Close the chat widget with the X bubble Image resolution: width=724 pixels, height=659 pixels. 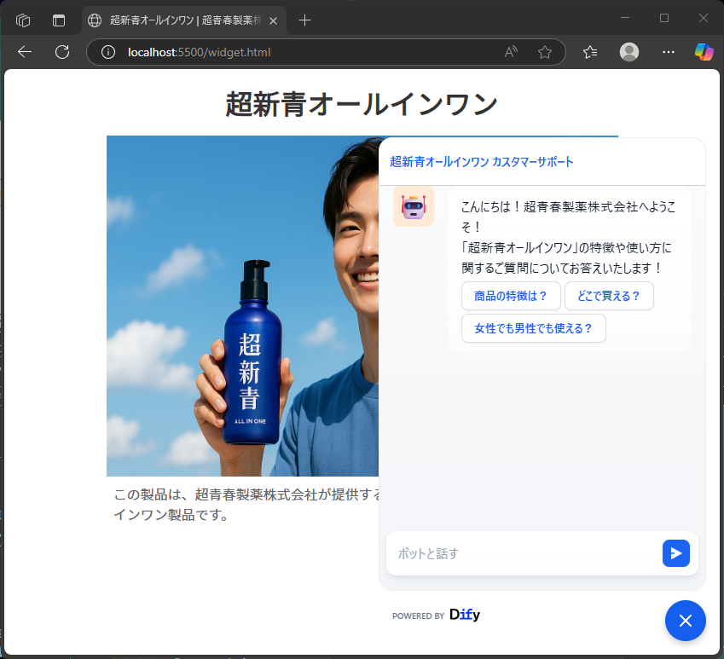(x=686, y=621)
